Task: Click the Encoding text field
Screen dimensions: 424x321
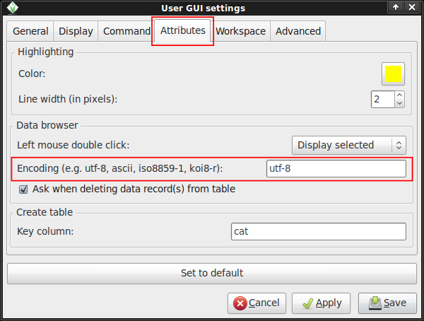Action: 336,168
